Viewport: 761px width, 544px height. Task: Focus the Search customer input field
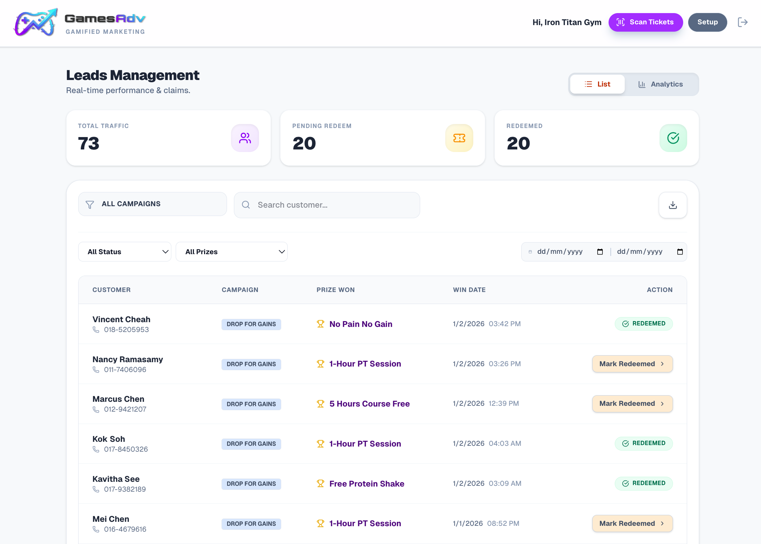(x=327, y=205)
